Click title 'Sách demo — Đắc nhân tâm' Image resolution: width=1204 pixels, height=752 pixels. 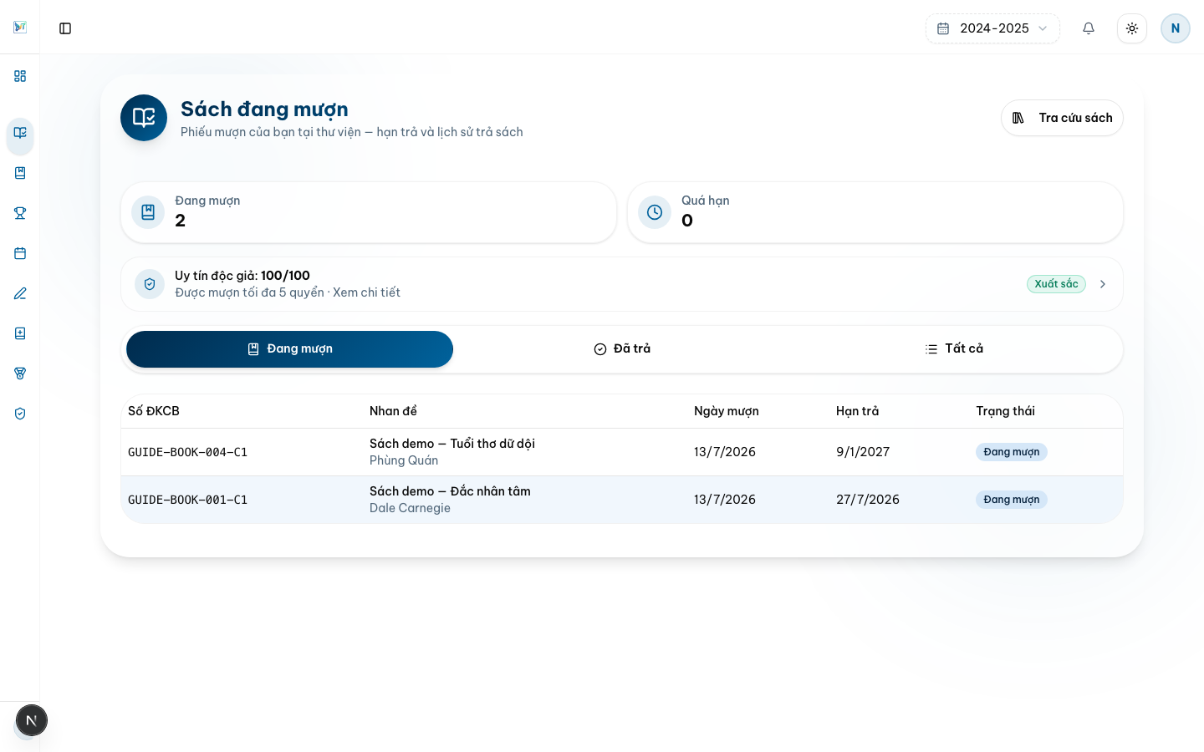tap(450, 491)
